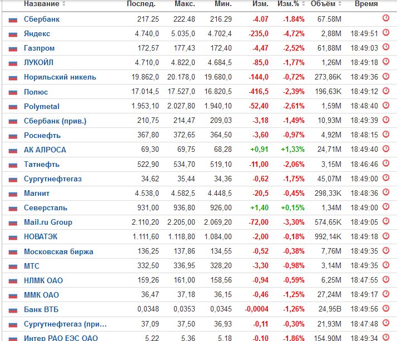Viewport: 397px width, 341px height.
Task: Click Банк ВТБ last price 0,0348
Action: [148, 309]
